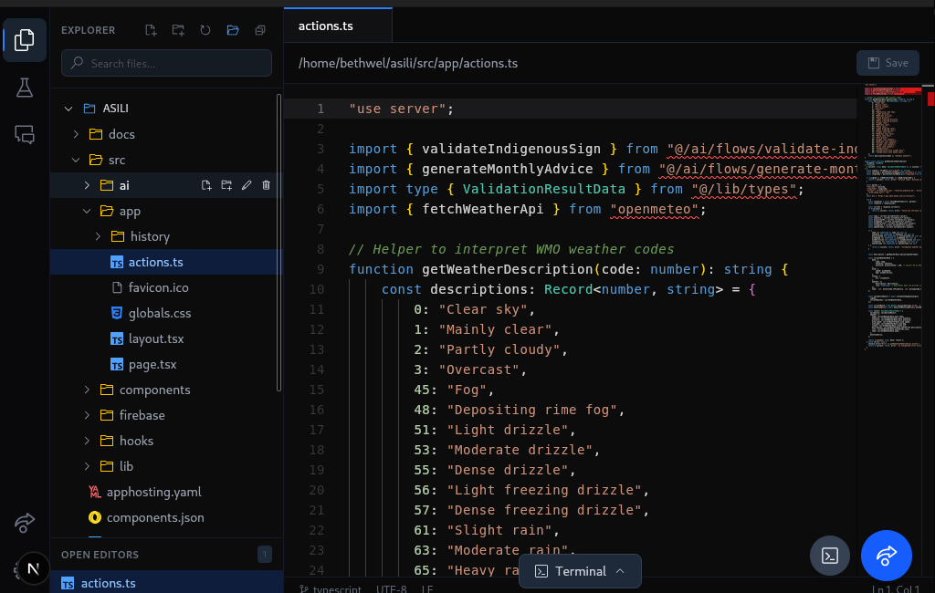Toggle the open-folder icon in Explorer header
Screen dimensions: 935x593
tap(233, 30)
